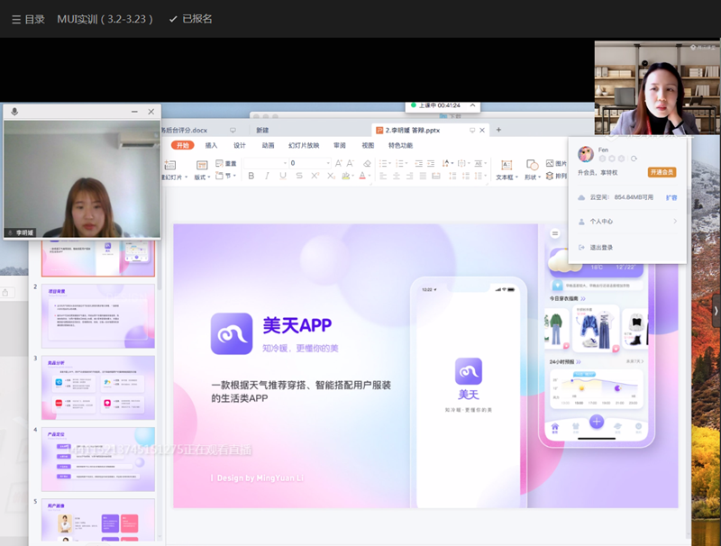Click the 开通会员 membership button
Screen dimensions: 721x546
pyautogui.click(x=662, y=172)
